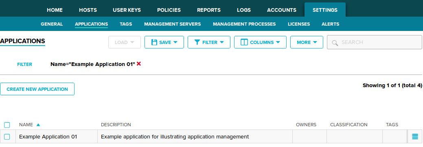The width and height of the screenshot is (423, 147).
Task: Switch to TAGS subtab
Action: pyautogui.click(x=126, y=24)
